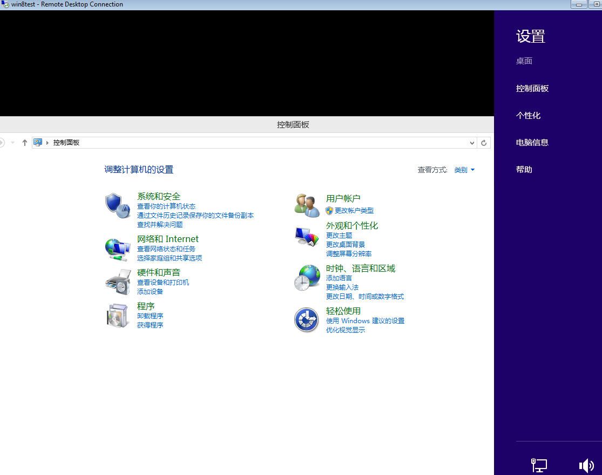The height and width of the screenshot is (475, 602).
Task: Click the 控制面板 address bar path field
Action: pyautogui.click(x=253, y=143)
